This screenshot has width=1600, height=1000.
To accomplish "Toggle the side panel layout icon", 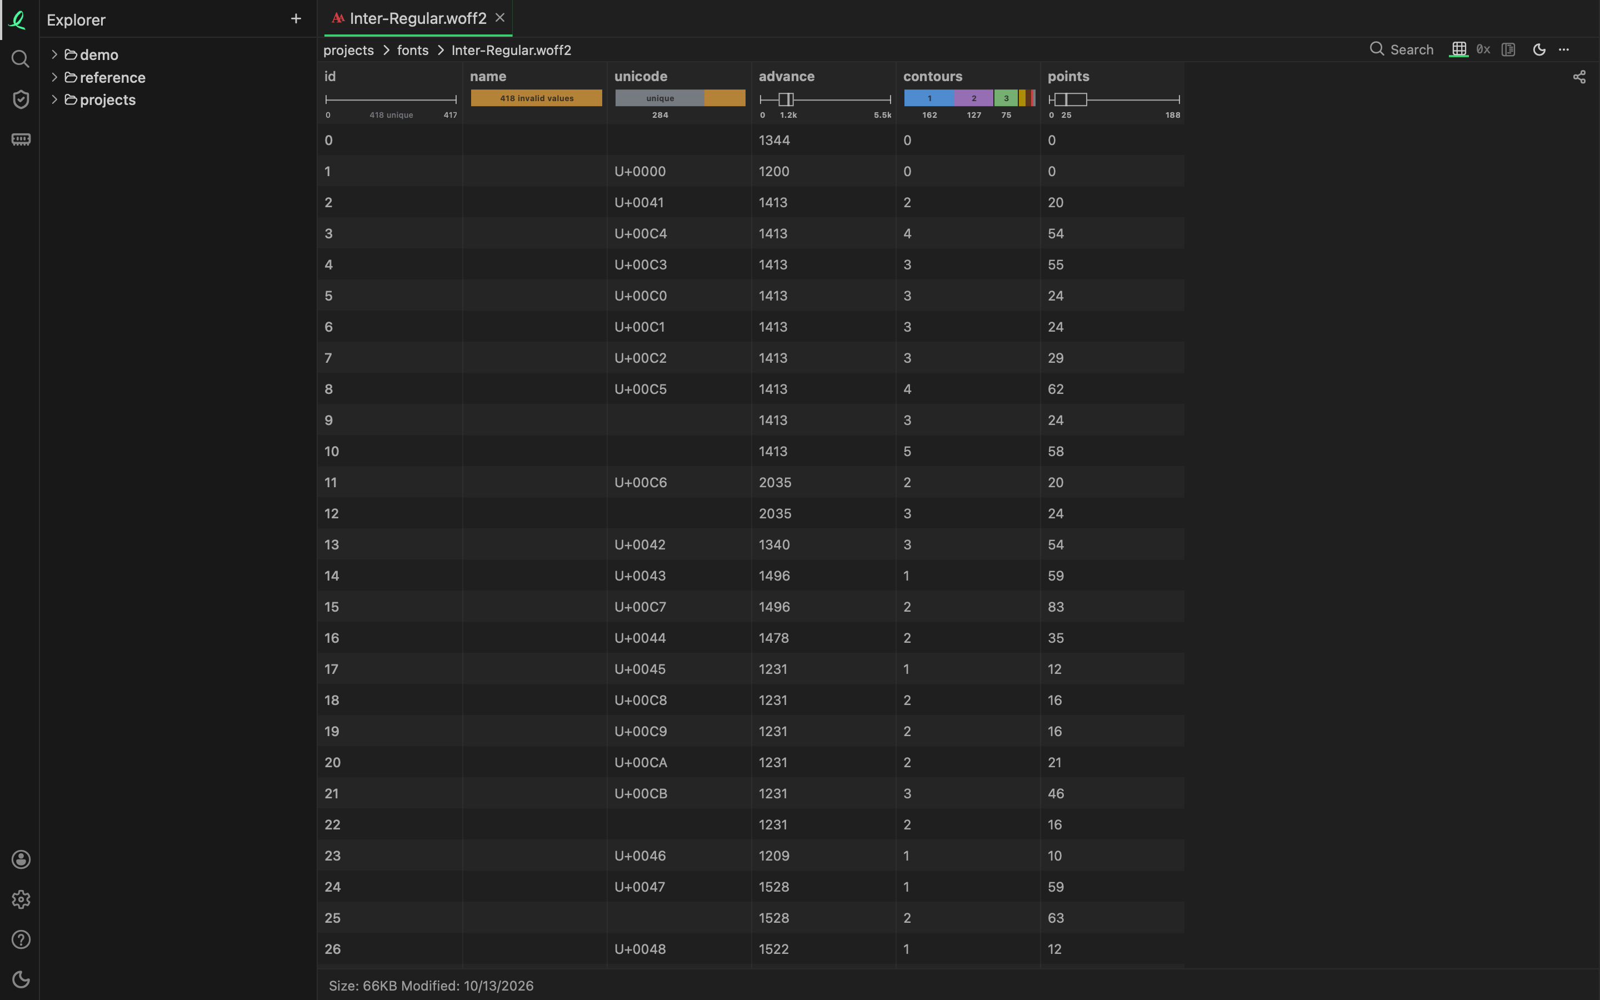I will pos(1508,49).
